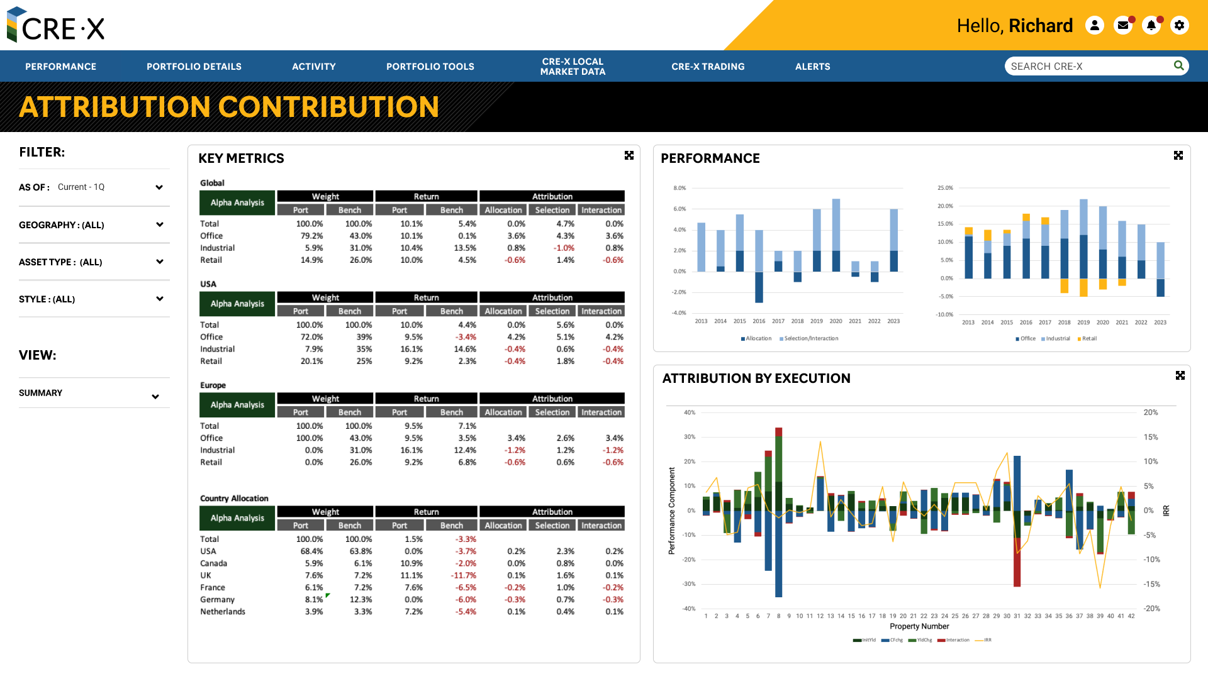Expand the Key Metrics panel
Screen dimensions: 1208x679
[629, 155]
